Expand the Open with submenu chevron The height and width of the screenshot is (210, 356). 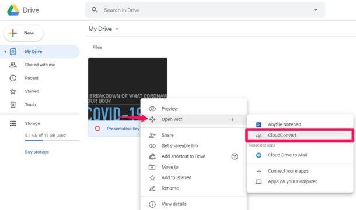click(232, 119)
